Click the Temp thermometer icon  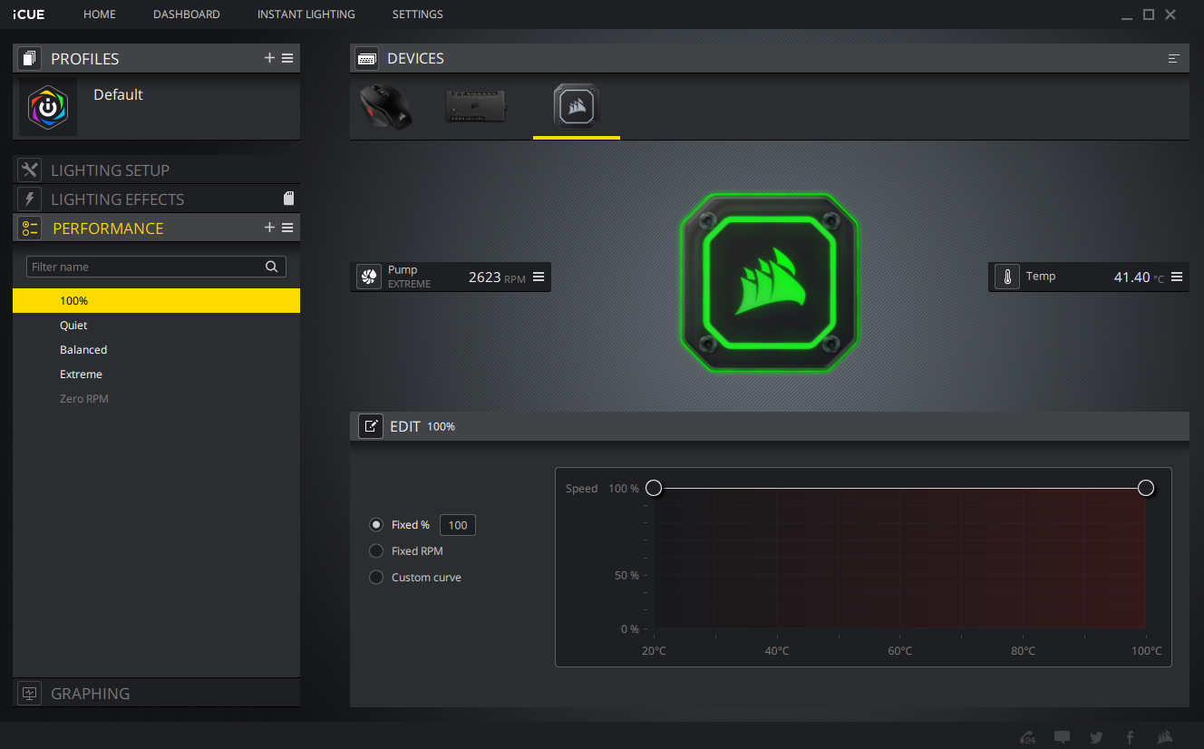[x=1007, y=277]
